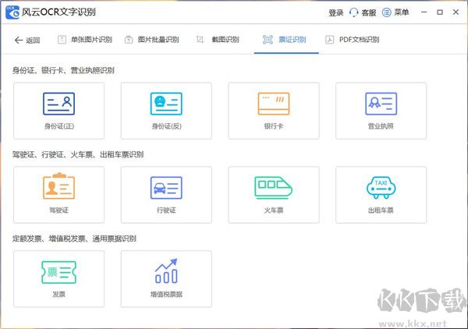
Task: Click the 增值税票据 label text
Action: 166,295
